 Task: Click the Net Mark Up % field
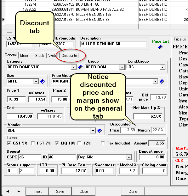[x=148, y=116]
